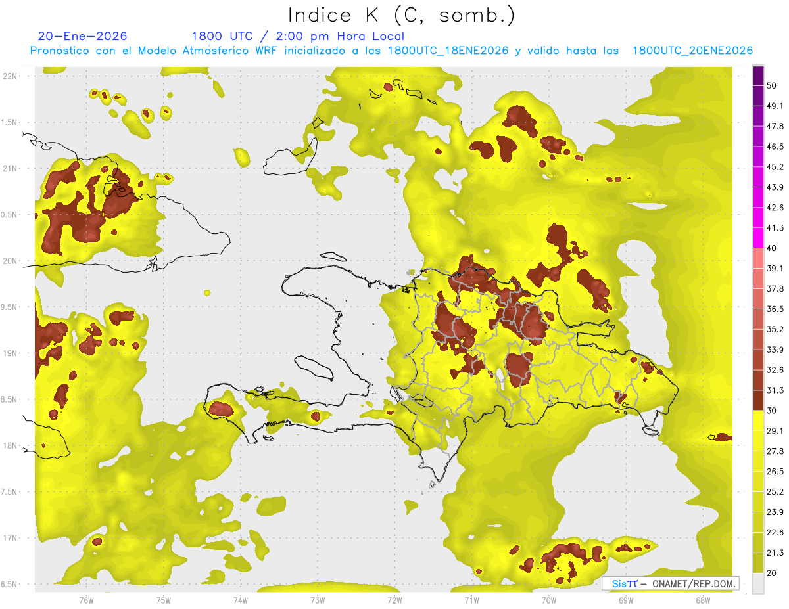Image resolution: width=789 pixels, height=609 pixels.
Task: Pick the brown swatch between 30 and 31.3
Action: 758,400
